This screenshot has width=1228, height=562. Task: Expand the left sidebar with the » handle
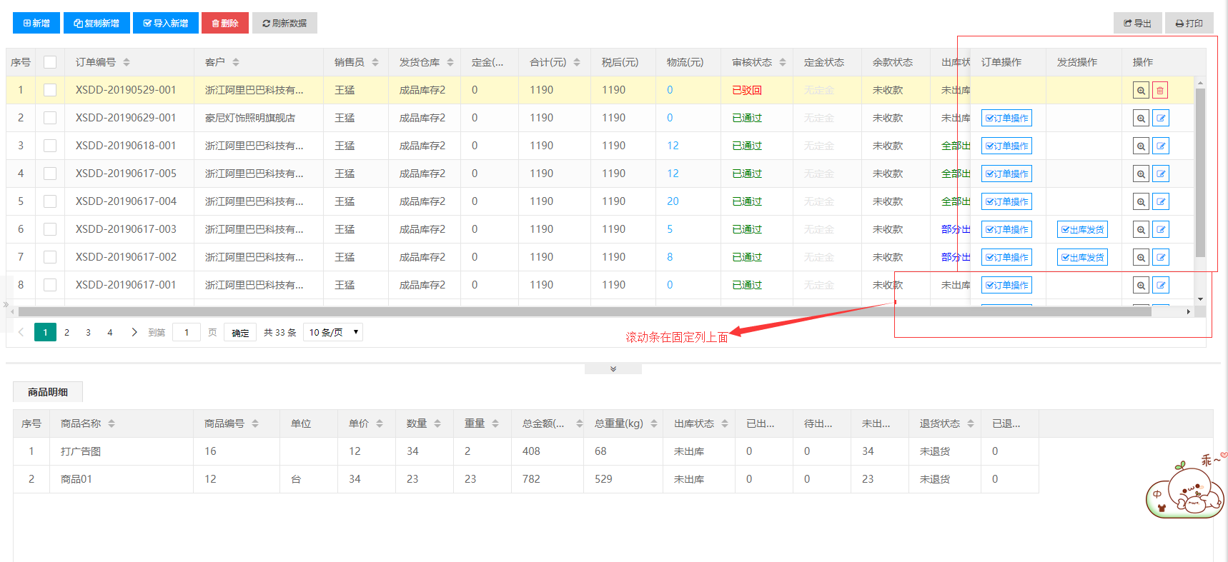point(6,305)
